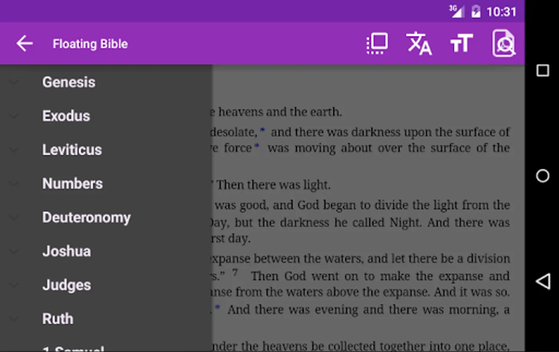
Task: Tap the Floating Bible title
Action: click(90, 44)
